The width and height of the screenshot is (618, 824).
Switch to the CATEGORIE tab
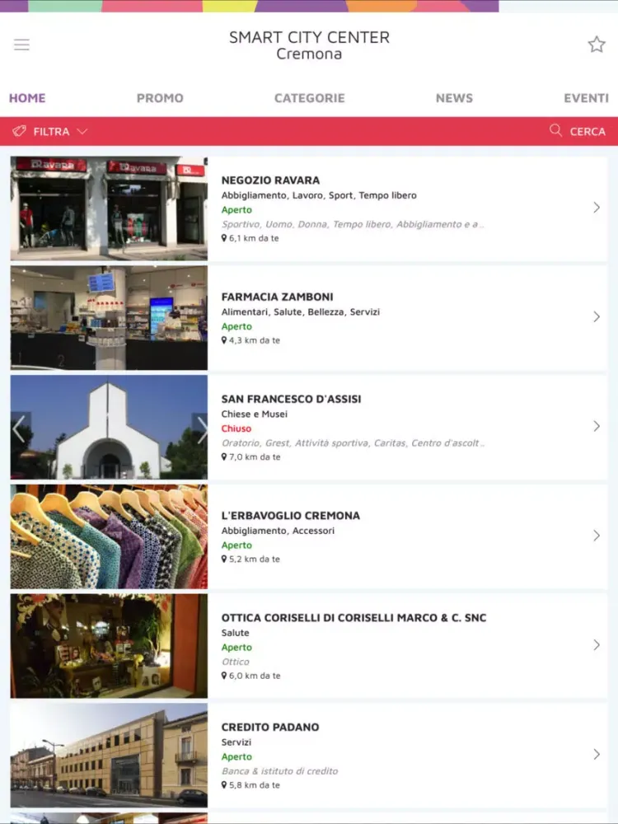(310, 98)
